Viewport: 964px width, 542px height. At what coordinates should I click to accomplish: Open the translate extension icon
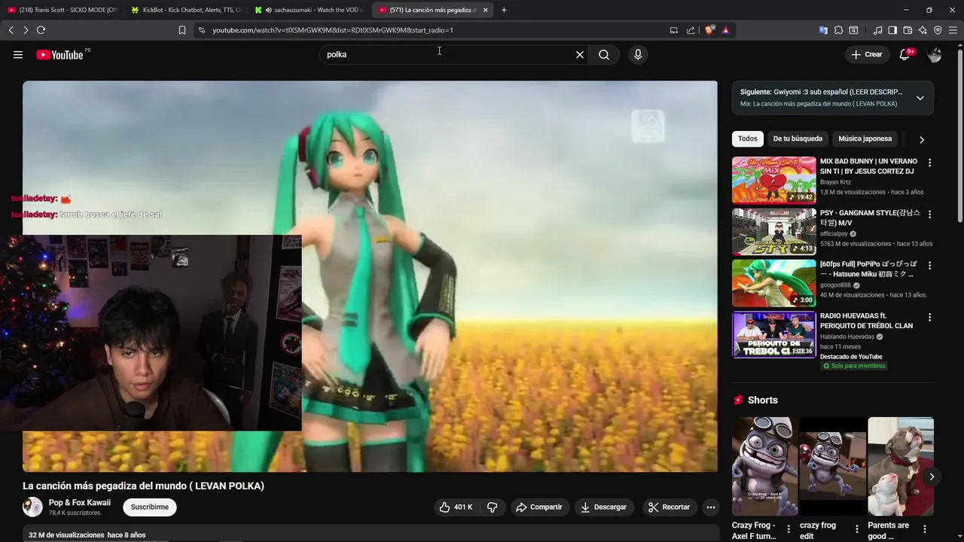coord(823,30)
